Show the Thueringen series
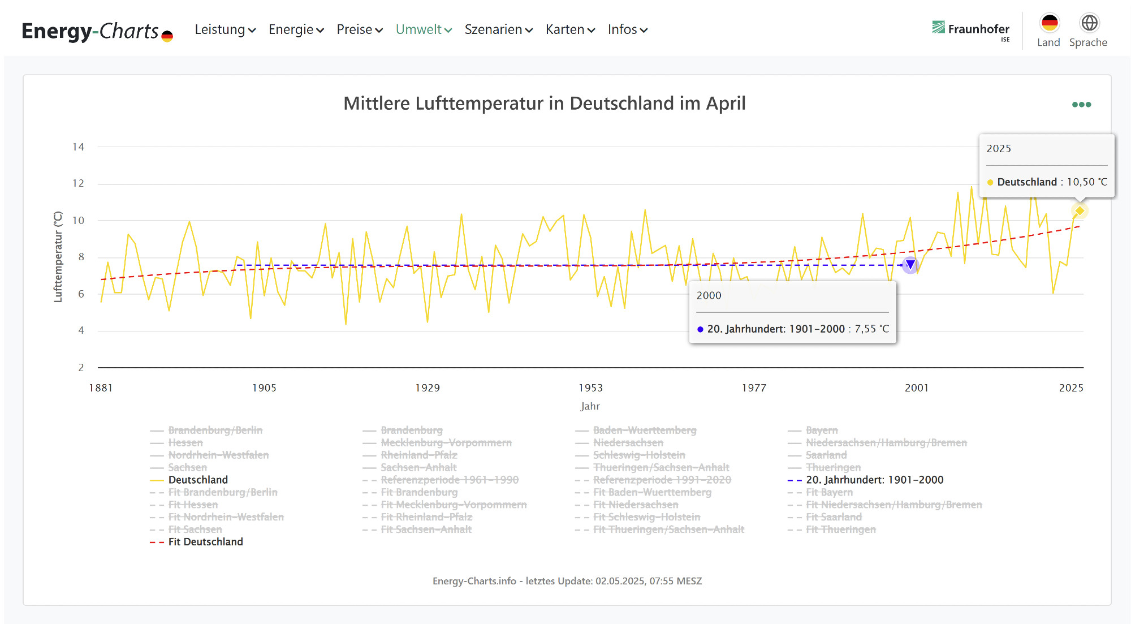The height and width of the screenshot is (624, 1131). coord(824,467)
